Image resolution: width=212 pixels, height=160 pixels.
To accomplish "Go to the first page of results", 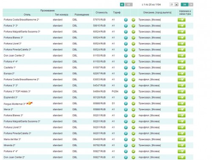I will tap(122, 5).
